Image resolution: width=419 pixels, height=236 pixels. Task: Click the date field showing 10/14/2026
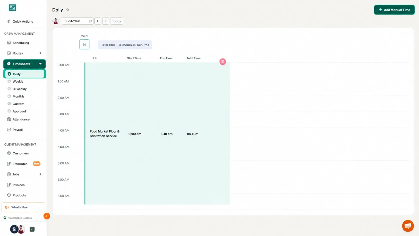pos(77,21)
